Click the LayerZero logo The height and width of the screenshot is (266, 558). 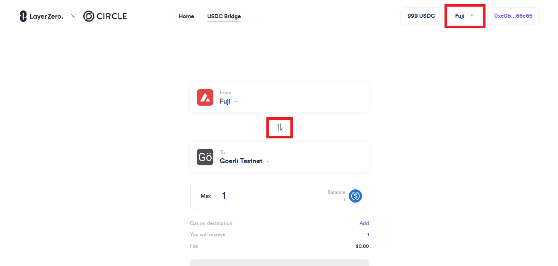coord(41,17)
